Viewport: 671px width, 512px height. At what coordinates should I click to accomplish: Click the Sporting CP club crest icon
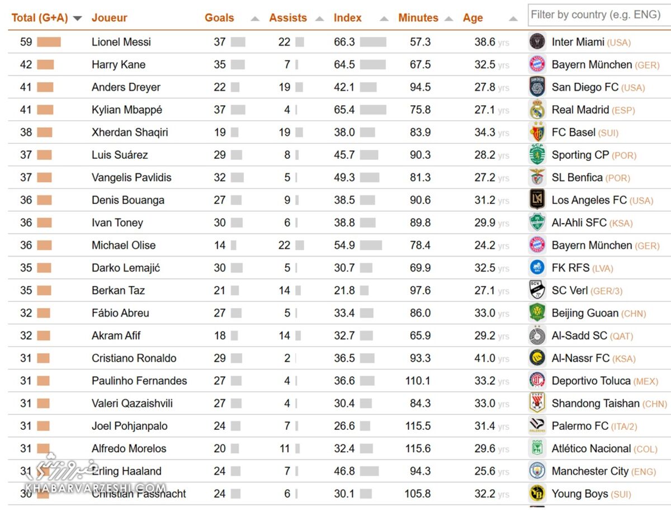click(537, 155)
